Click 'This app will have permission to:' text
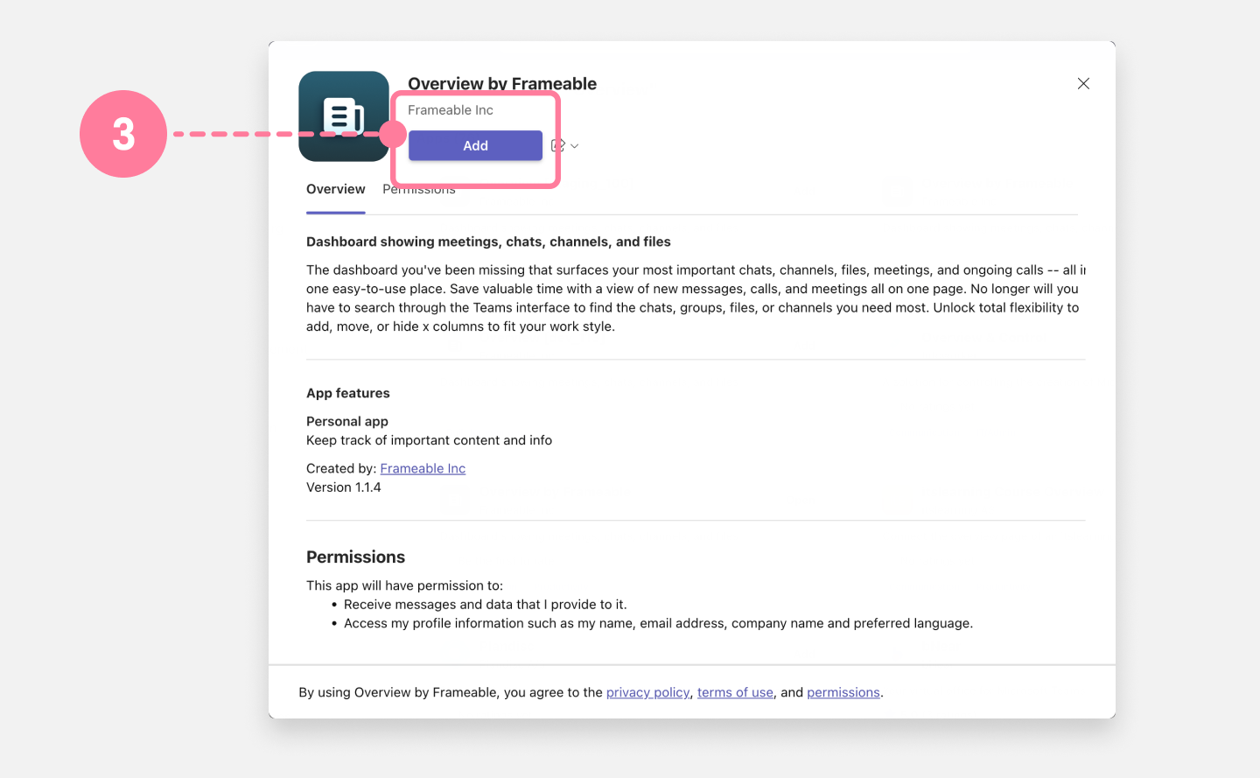This screenshot has height=778, width=1260. (x=404, y=585)
